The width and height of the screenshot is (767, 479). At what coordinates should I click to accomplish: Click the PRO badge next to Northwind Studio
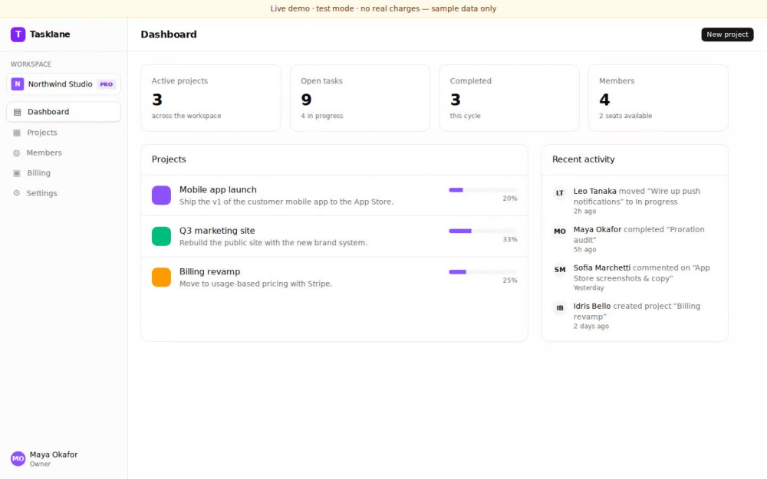(106, 84)
